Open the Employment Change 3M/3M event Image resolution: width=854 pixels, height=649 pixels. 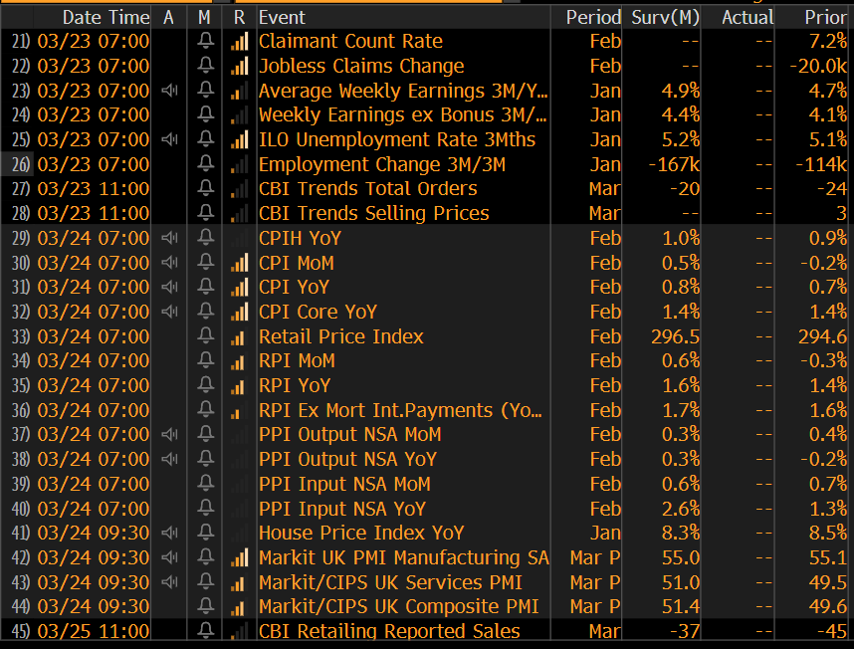(382, 164)
